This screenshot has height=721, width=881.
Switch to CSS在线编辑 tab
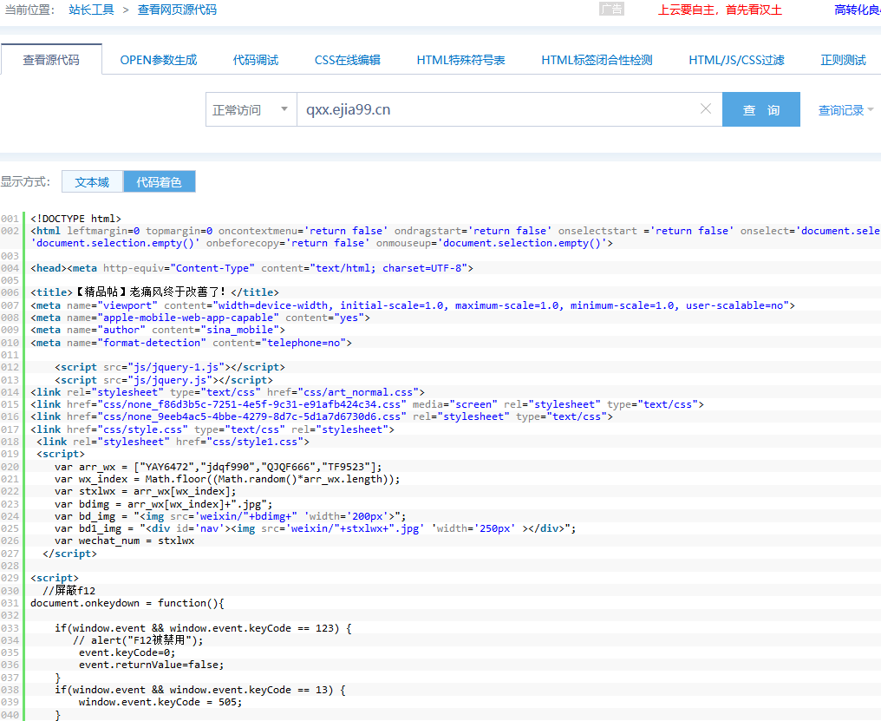pyautogui.click(x=347, y=60)
